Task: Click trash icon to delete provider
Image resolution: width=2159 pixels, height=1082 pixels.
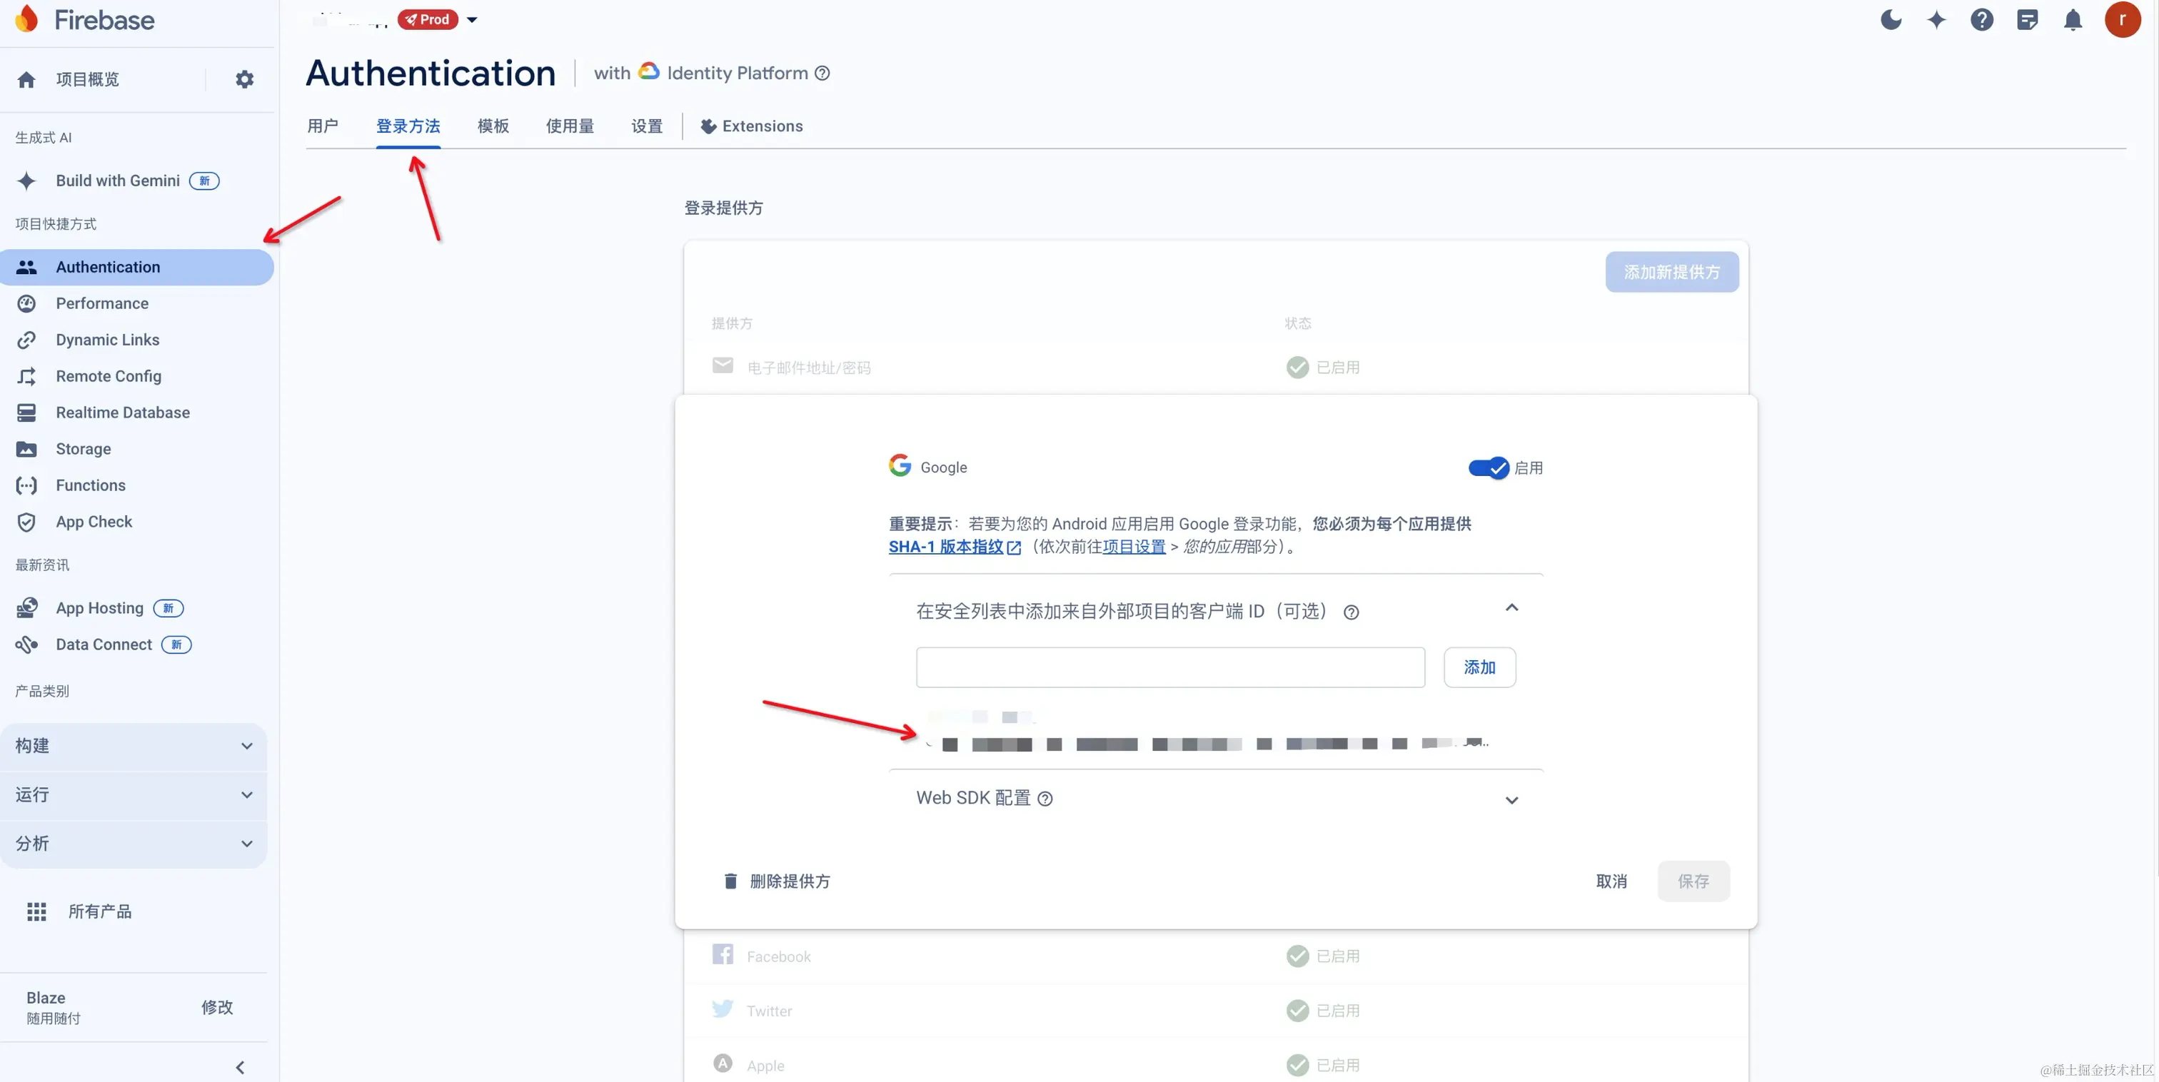Action: click(x=730, y=881)
